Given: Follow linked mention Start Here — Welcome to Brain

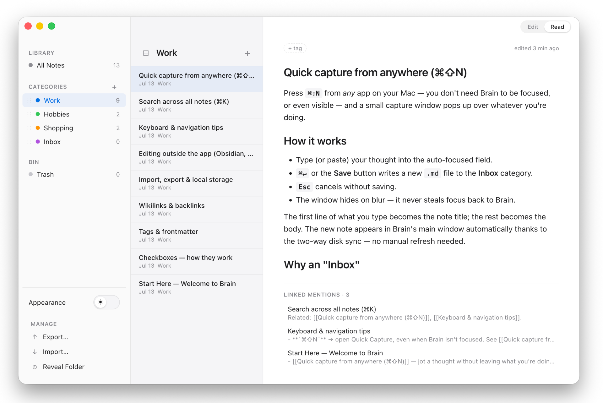Looking at the screenshot, I should 421,357.
